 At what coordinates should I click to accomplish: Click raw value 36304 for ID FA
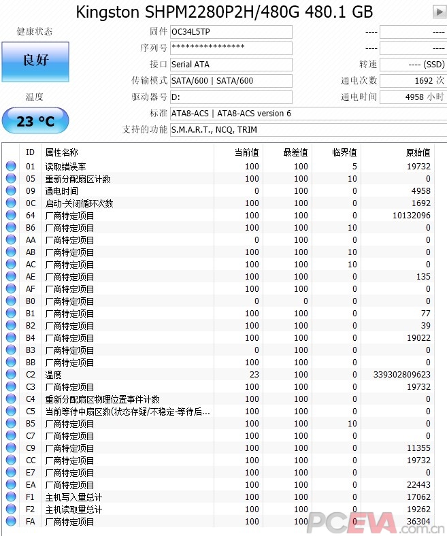click(418, 522)
